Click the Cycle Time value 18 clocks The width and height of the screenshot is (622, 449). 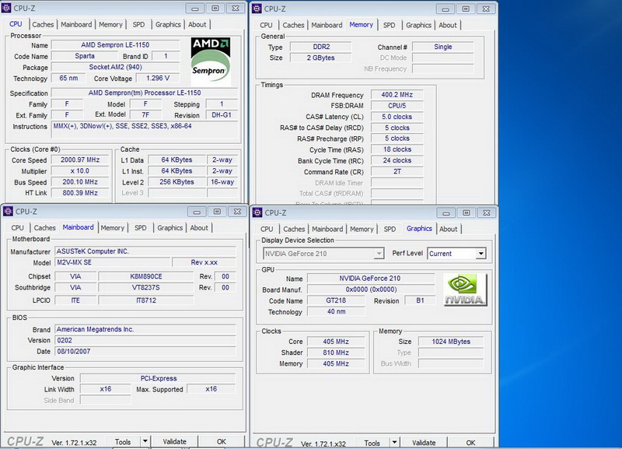point(397,149)
